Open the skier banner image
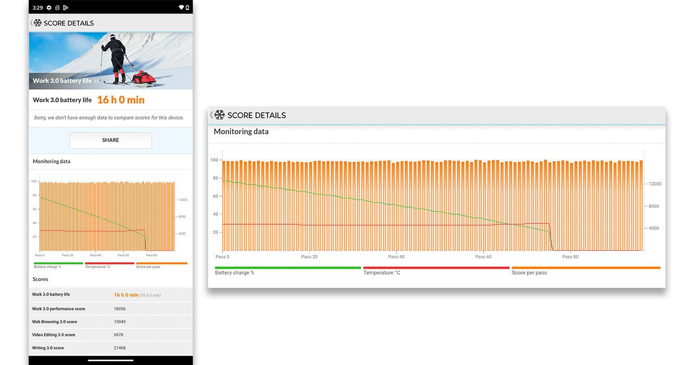 (x=111, y=60)
